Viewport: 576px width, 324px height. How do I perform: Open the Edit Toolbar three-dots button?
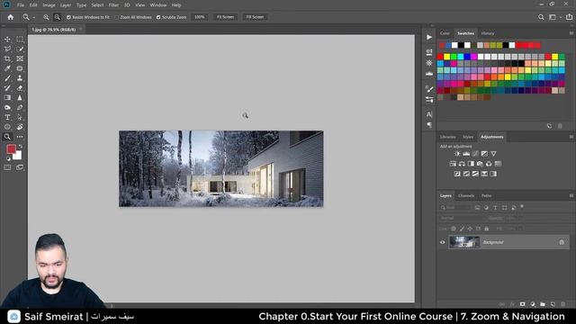tap(20, 137)
